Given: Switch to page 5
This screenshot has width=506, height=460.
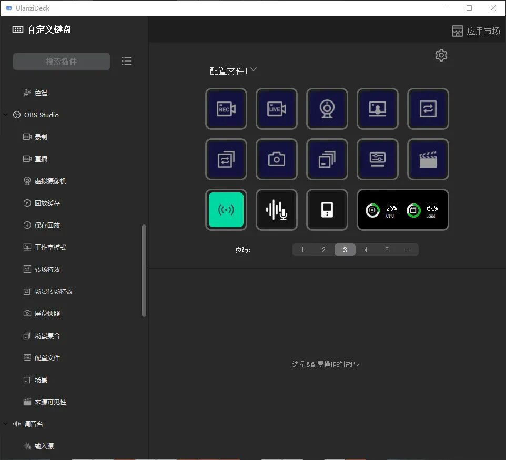Looking at the screenshot, I should click(387, 250).
